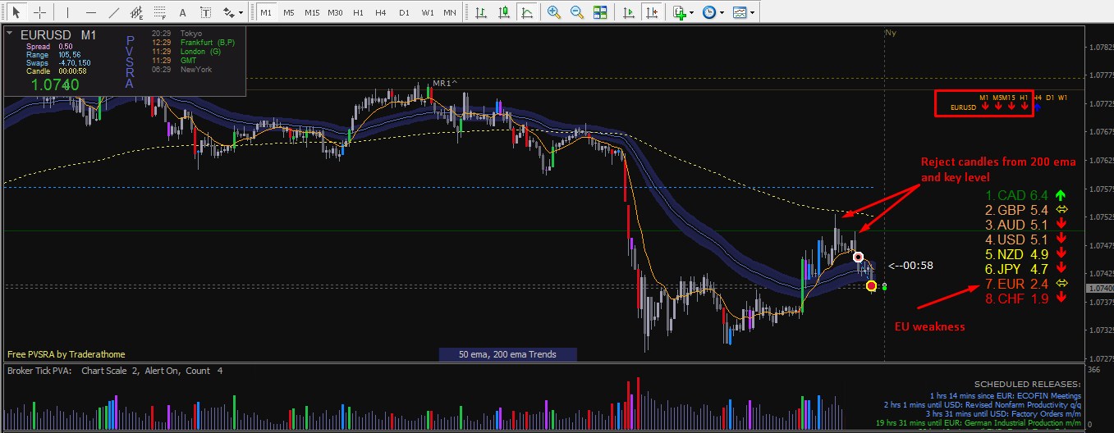1114x433 pixels.
Task: Choose the Draw Text tool
Action: pos(182,12)
